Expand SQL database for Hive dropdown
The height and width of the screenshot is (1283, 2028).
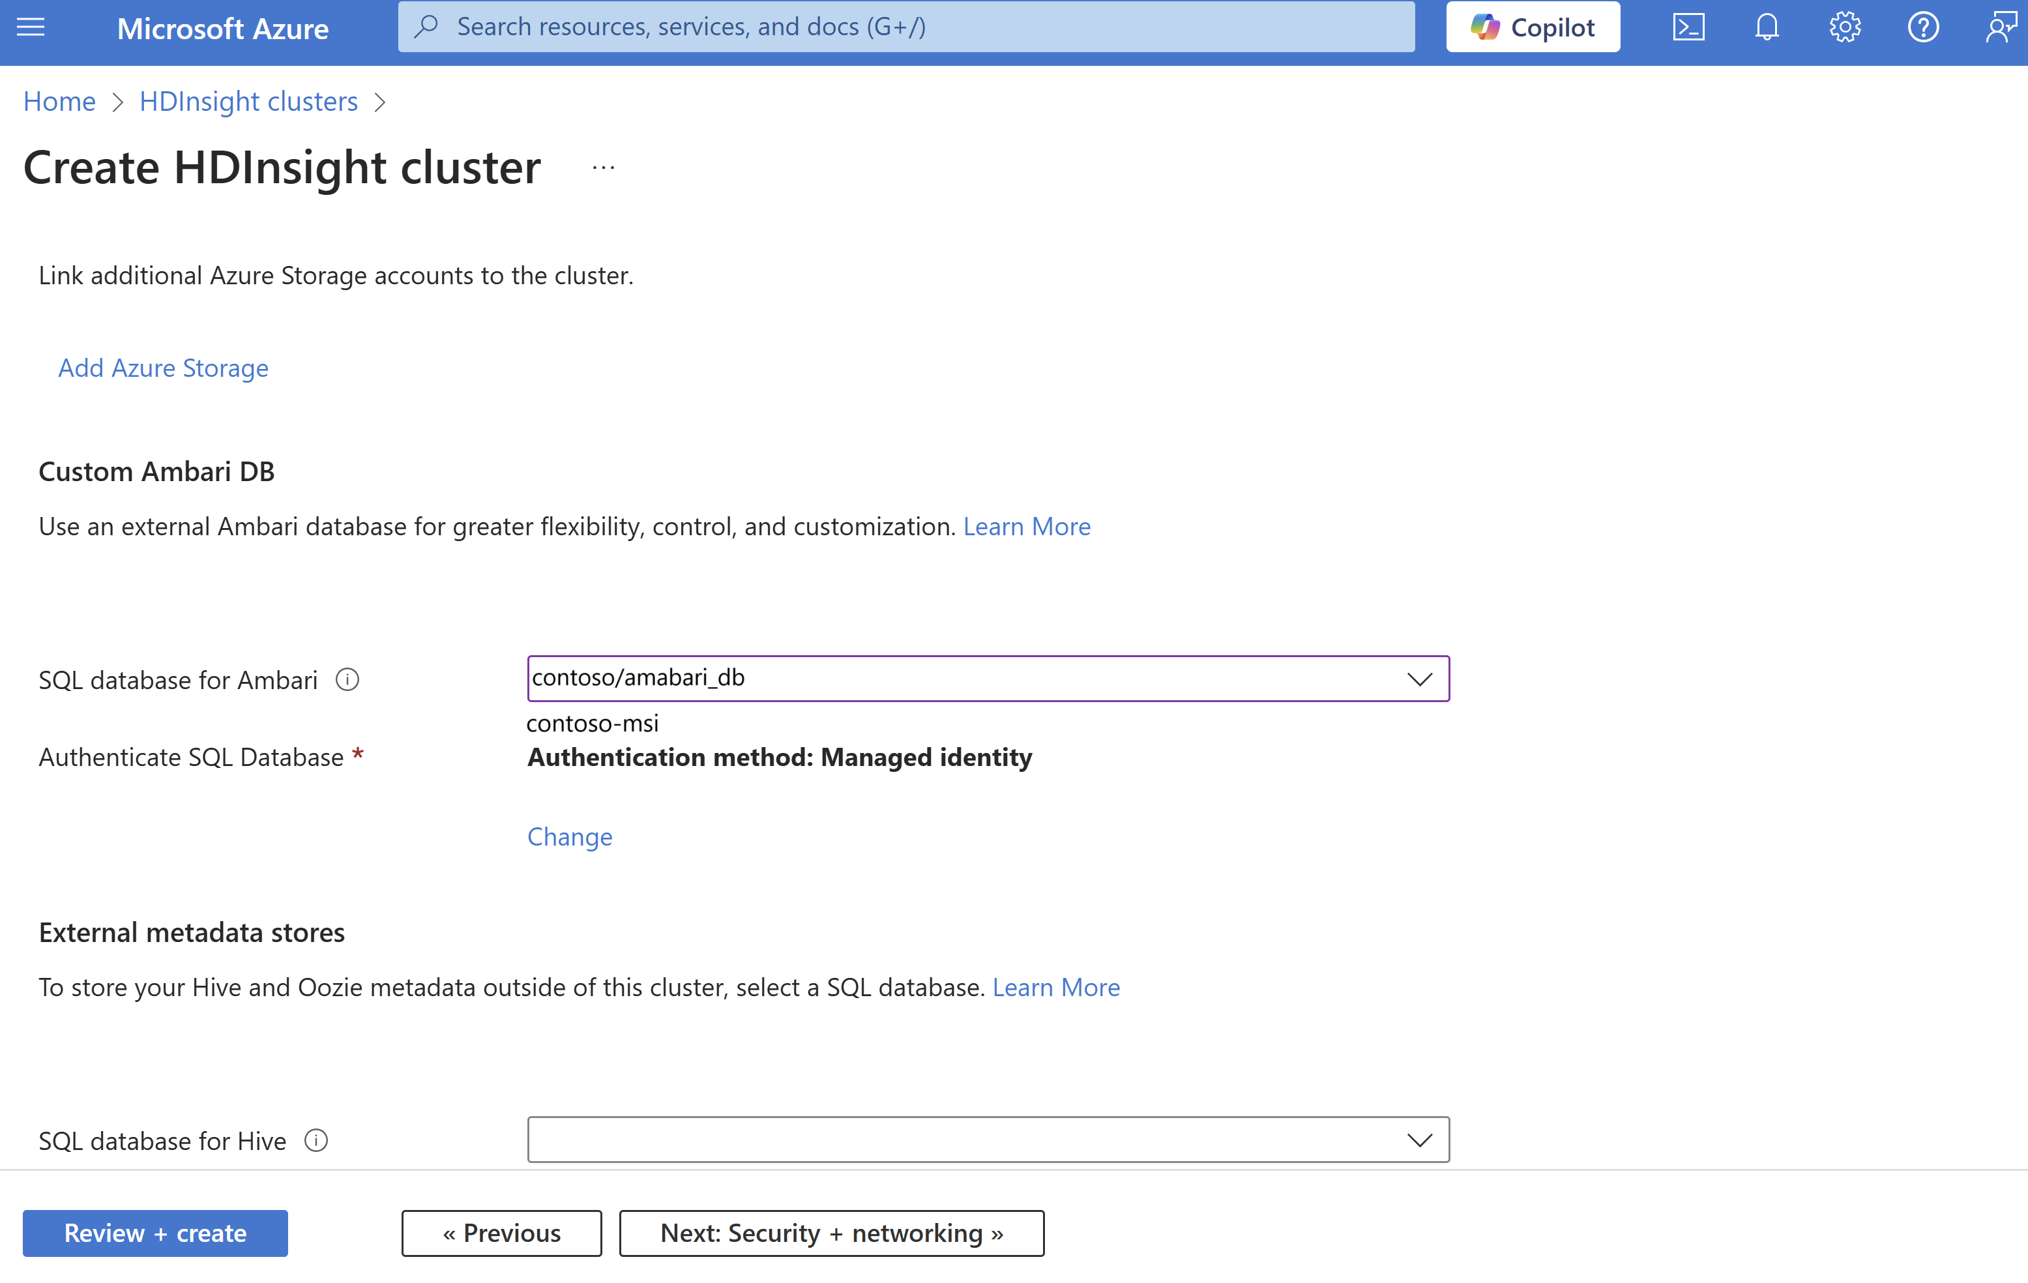[1419, 1140]
